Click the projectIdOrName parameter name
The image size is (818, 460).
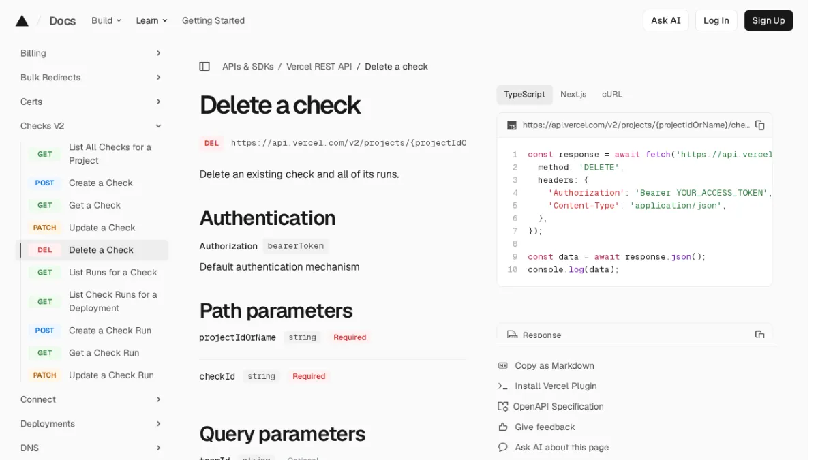click(237, 337)
